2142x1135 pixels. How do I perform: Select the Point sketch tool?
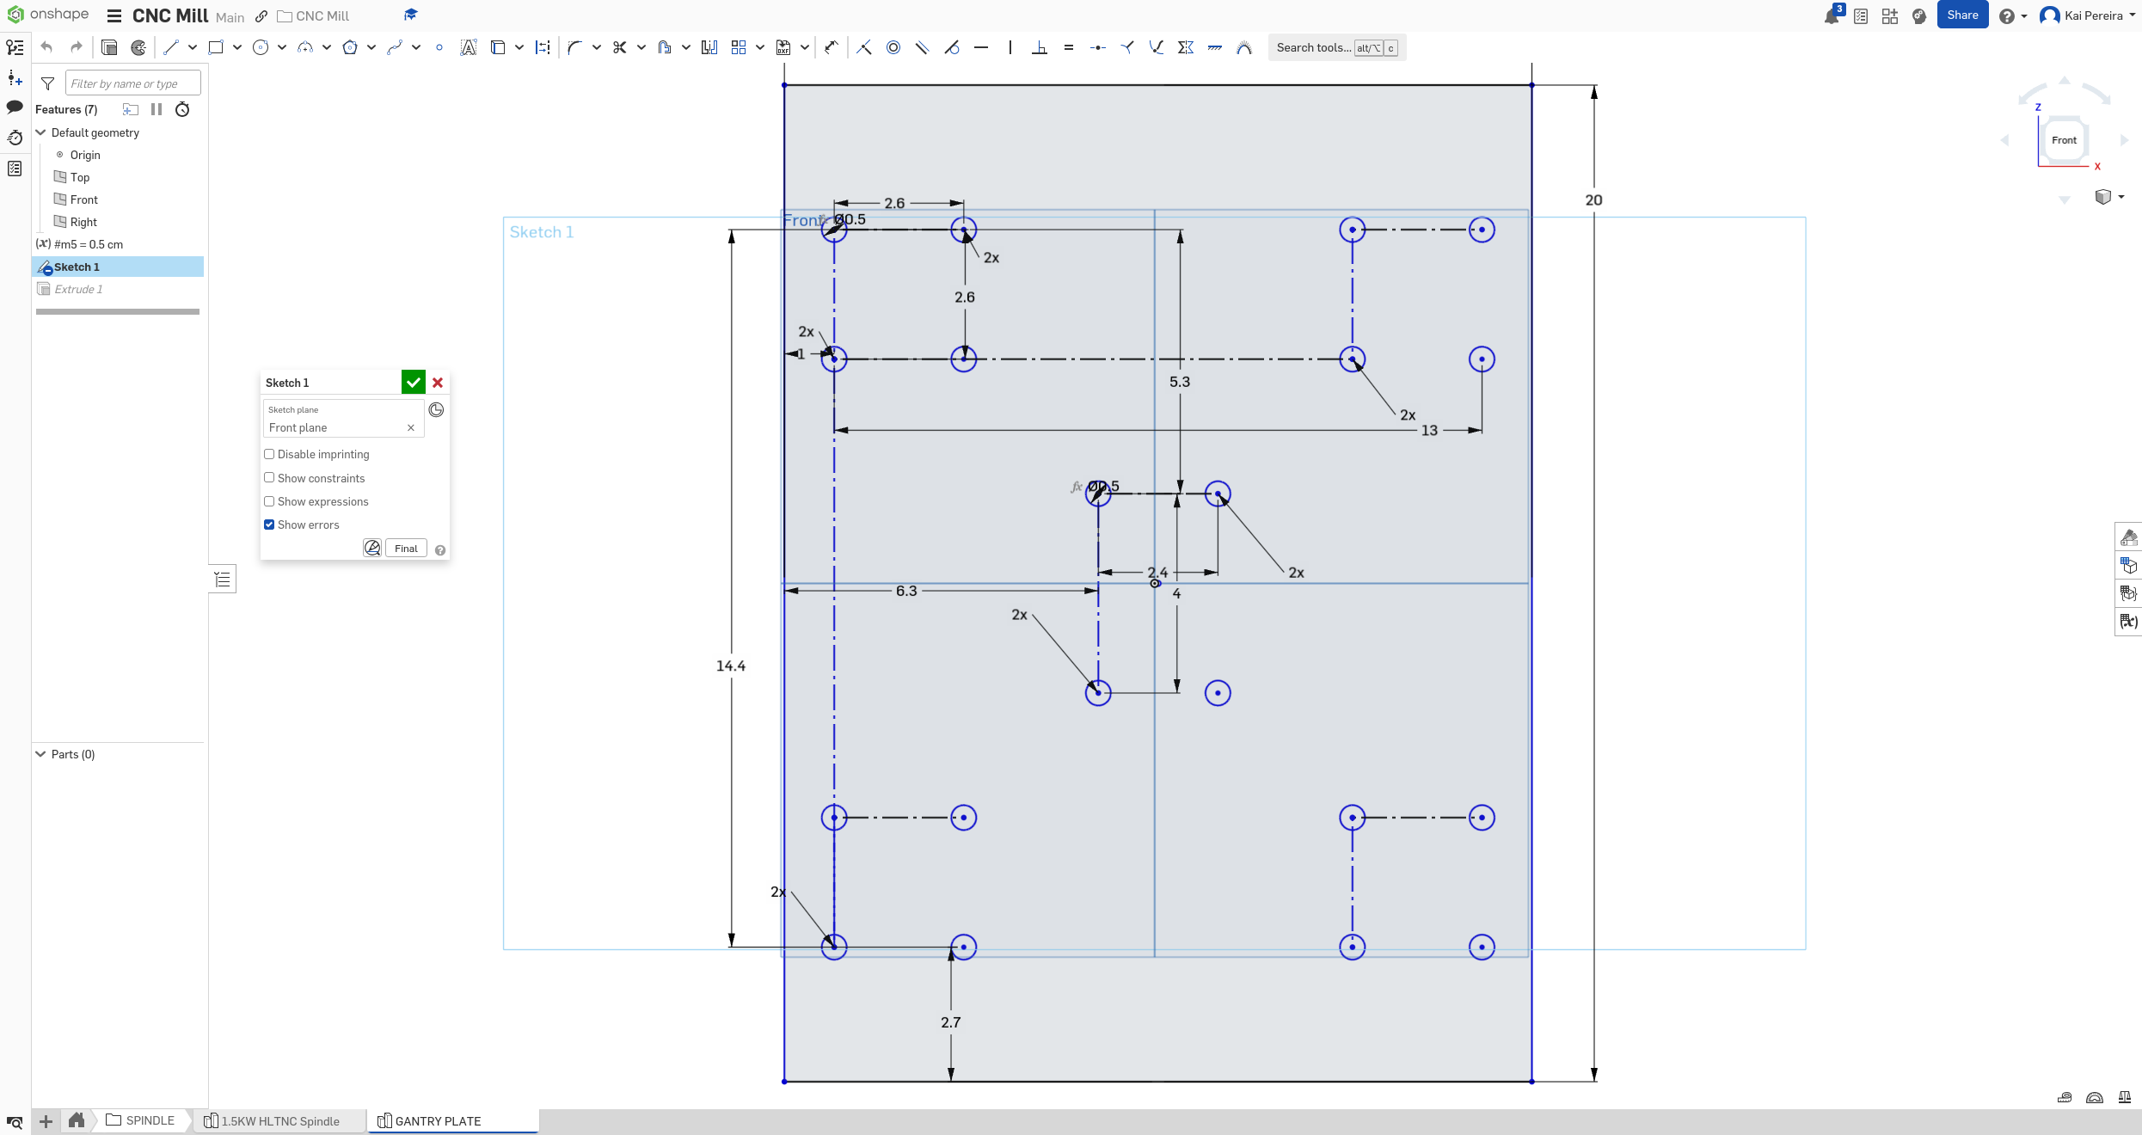tap(439, 47)
